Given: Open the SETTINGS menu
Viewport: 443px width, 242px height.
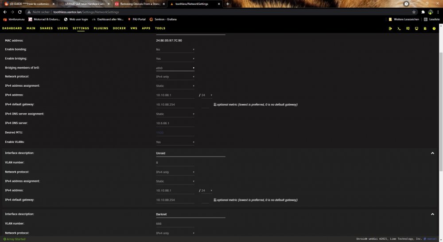Looking at the screenshot, I should tap(81, 28).
